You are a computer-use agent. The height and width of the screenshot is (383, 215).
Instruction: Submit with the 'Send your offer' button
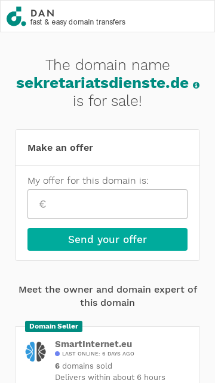coord(107,239)
